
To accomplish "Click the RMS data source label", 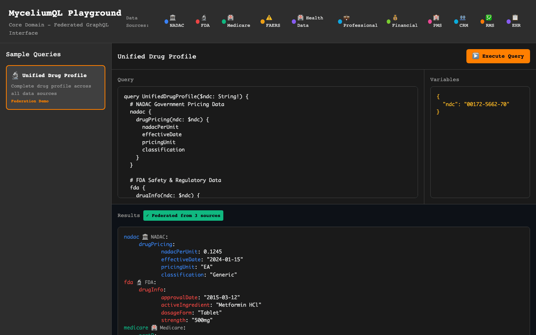I will [x=490, y=25].
